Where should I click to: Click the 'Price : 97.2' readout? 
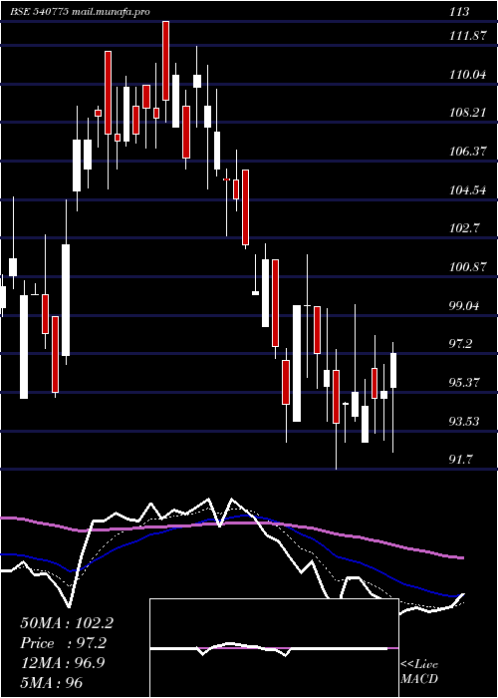pos(63,643)
